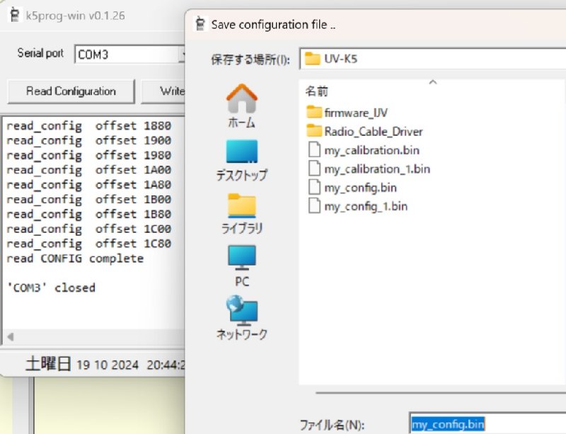Screen dimensions: 566x434
Task: Click the Read Configuration button
Action: 71,91
